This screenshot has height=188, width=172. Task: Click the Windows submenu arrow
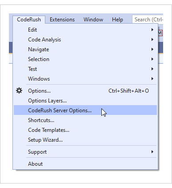coord(152,79)
